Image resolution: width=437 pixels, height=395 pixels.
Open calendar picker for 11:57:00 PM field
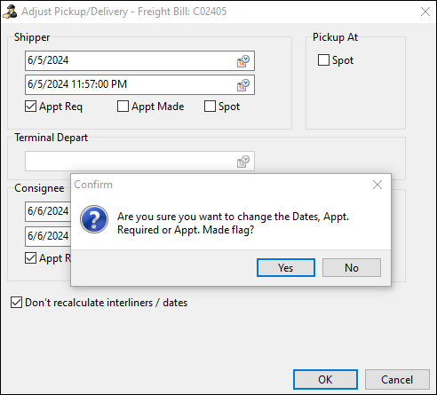pyautogui.click(x=243, y=85)
